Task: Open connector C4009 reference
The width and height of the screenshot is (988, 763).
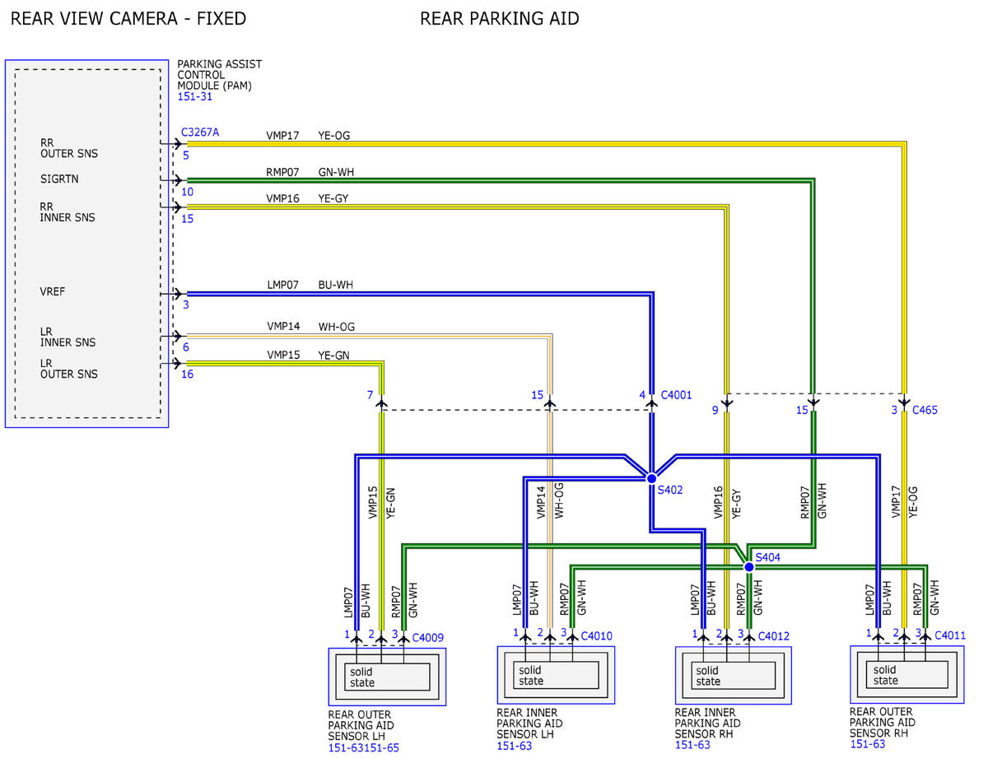Action: tap(428, 637)
